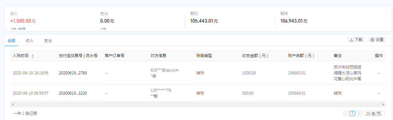Click transaction number 20200619...3220
The width and height of the screenshot is (393, 120).
[x=73, y=93]
